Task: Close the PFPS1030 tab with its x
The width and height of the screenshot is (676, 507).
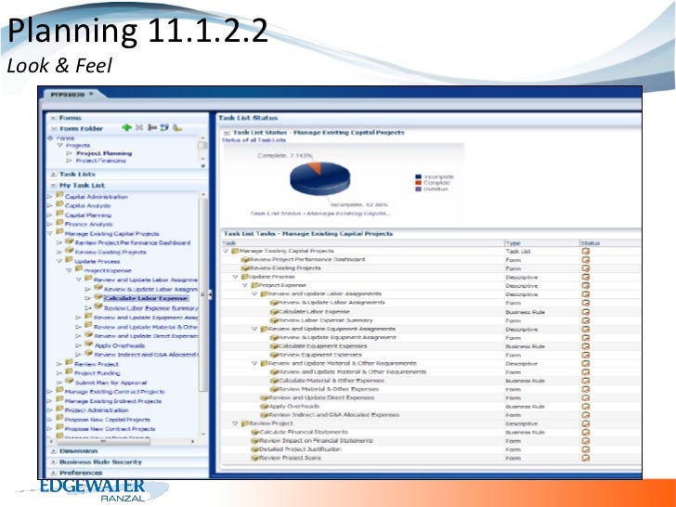Action: click(91, 94)
